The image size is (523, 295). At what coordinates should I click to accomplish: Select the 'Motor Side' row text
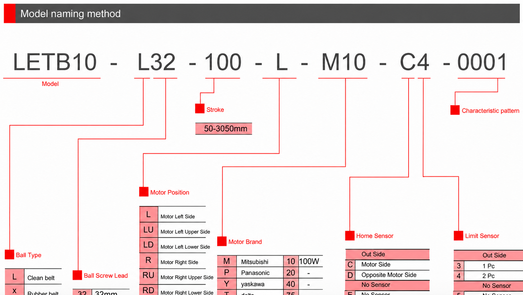click(376, 265)
